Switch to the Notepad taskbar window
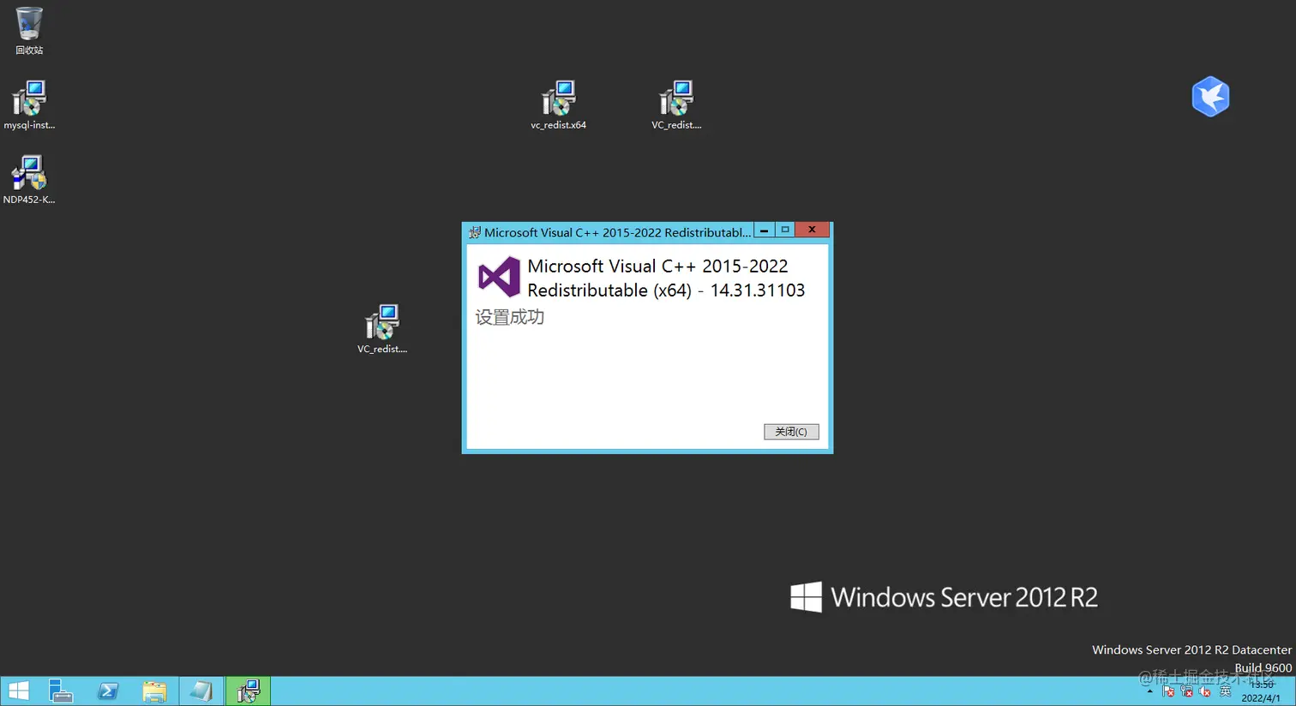Image resolution: width=1296 pixels, height=706 pixels. (x=201, y=691)
